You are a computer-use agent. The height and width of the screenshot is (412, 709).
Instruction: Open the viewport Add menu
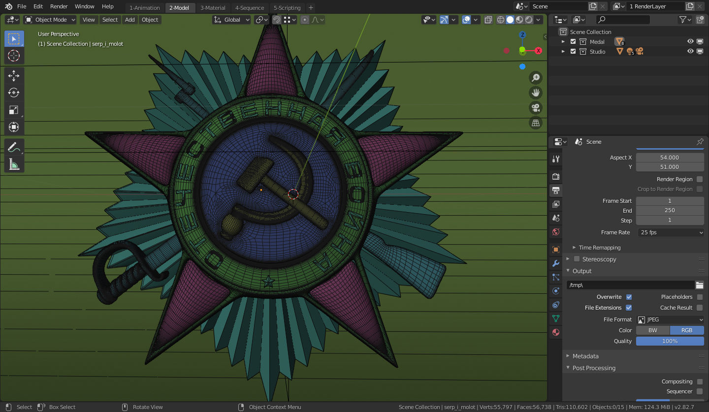(x=129, y=20)
